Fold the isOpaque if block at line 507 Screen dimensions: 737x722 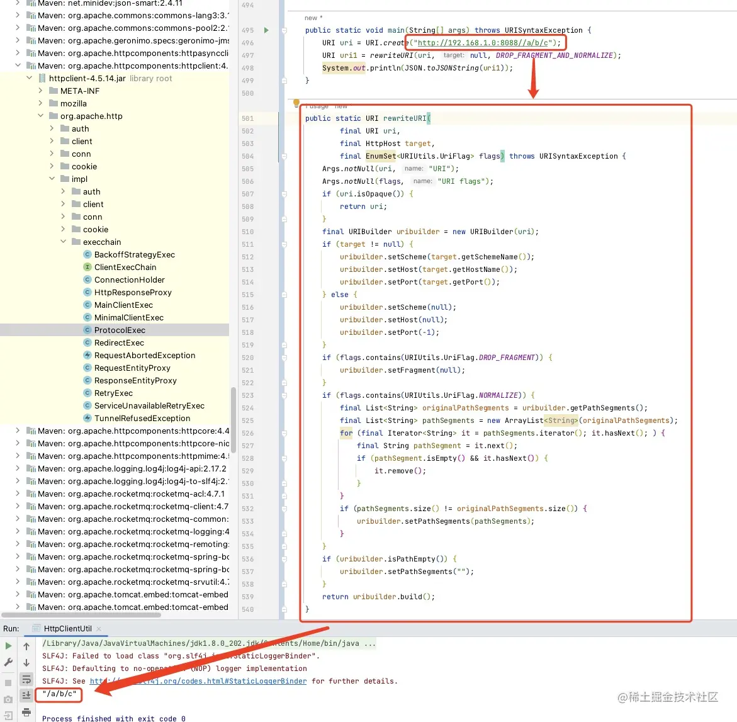pos(284,194)
